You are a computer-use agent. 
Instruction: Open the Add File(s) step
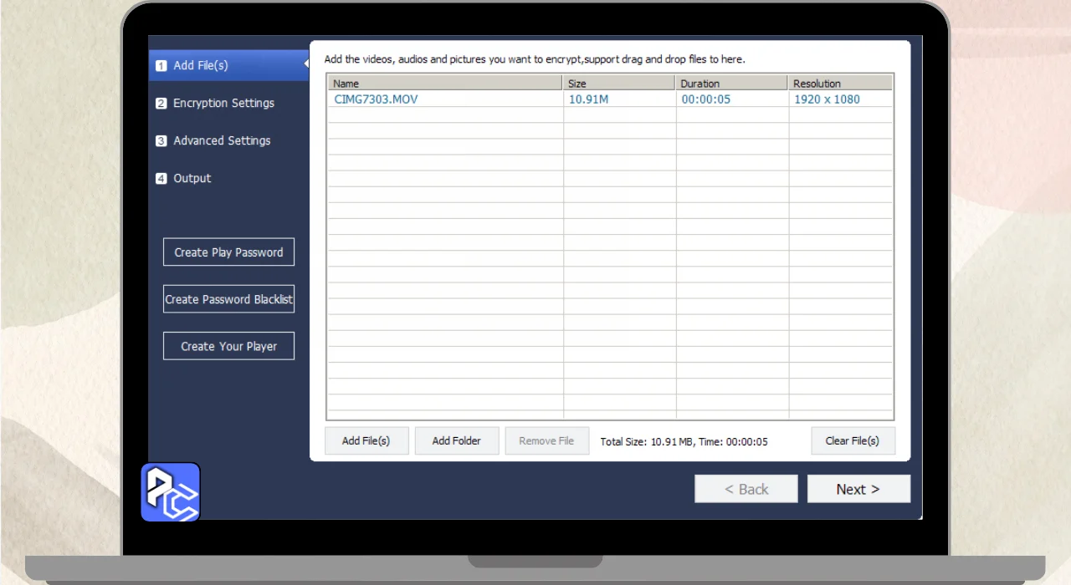(x=229, y=65)
